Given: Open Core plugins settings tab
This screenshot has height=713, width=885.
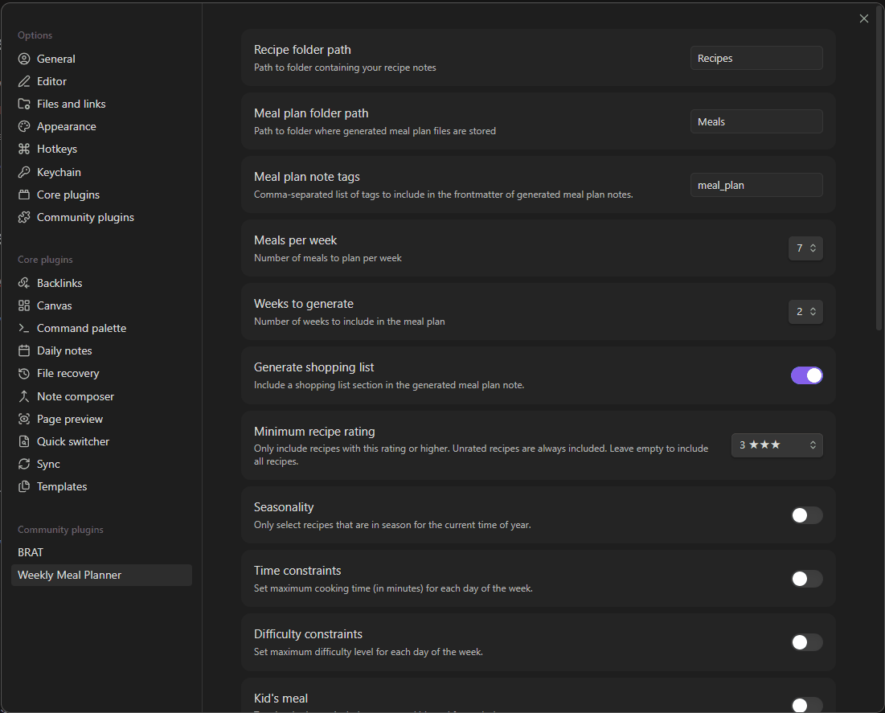Looking at the screenshot, I should 101,195.
